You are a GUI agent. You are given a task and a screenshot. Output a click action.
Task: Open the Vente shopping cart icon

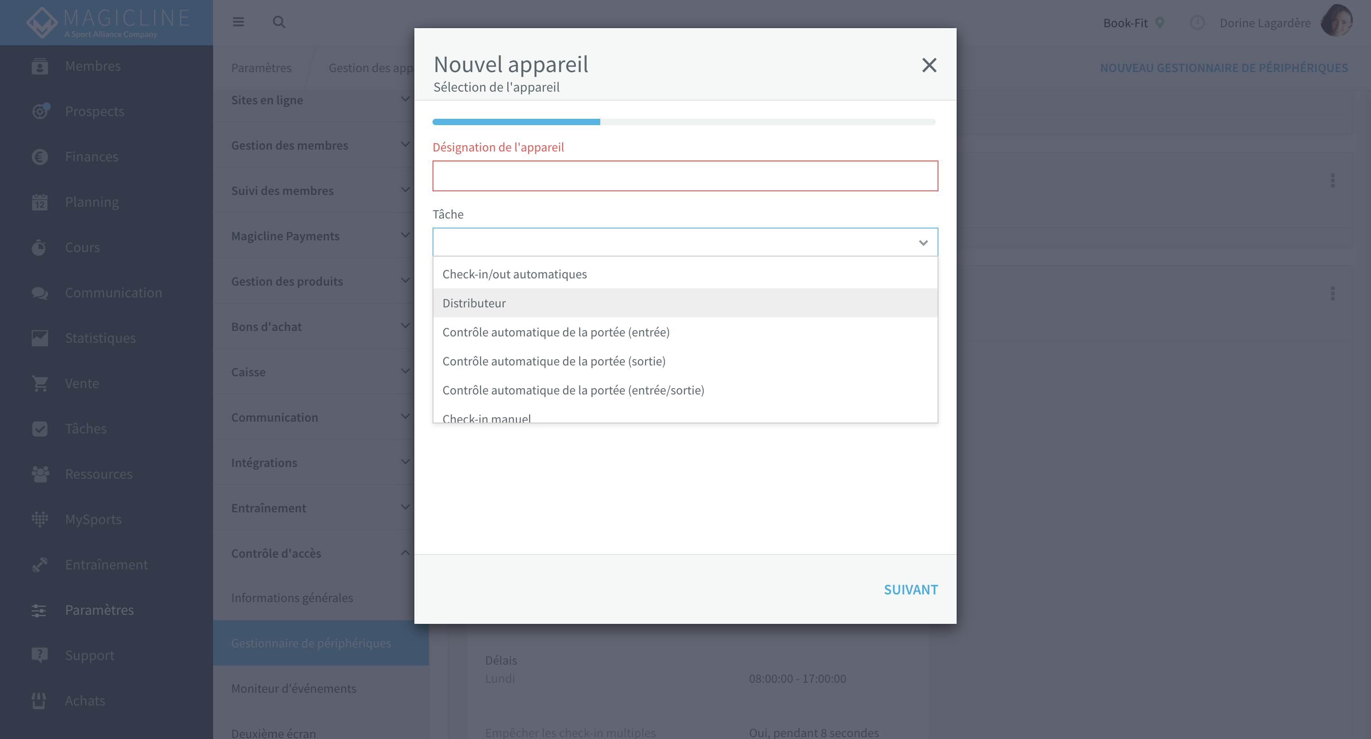pos(39,383)
